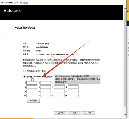Click activation code field 12
This screenshot has height=119, width=129.
click(x=73, y=91)
